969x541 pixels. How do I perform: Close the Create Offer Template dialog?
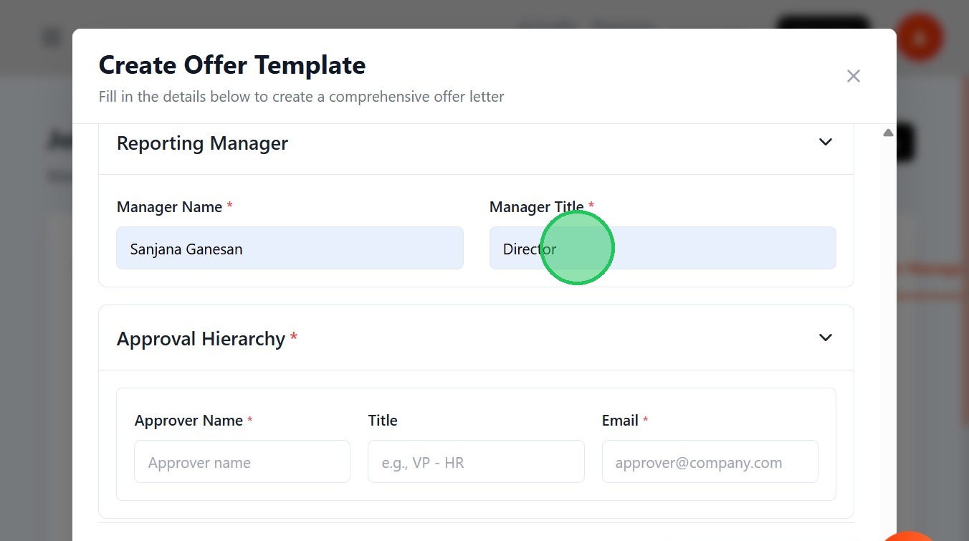(853, 76)
